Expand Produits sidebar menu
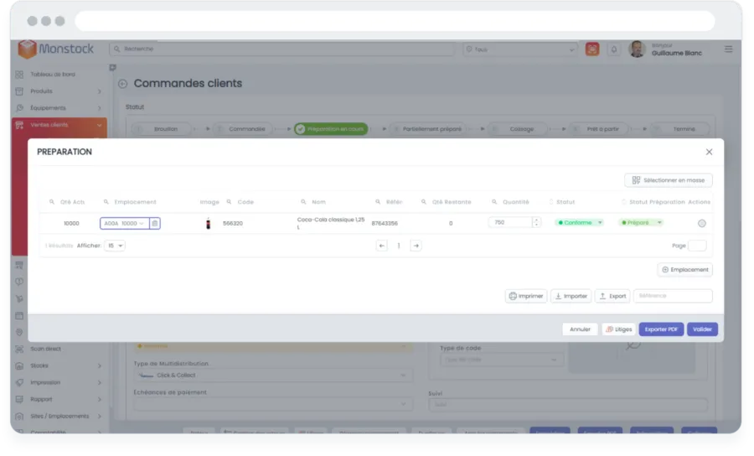The height and width of the screenshot is (456, 754). 59,91
